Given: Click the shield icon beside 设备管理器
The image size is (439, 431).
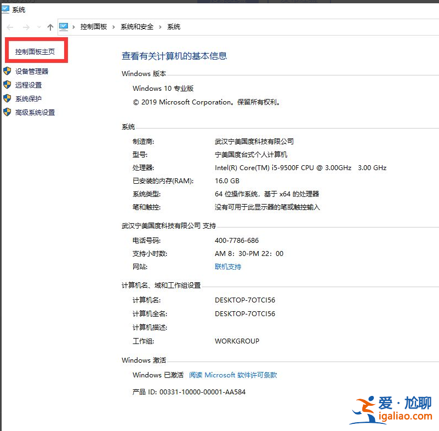Looking at the screenshot, I should pos(6,71).
